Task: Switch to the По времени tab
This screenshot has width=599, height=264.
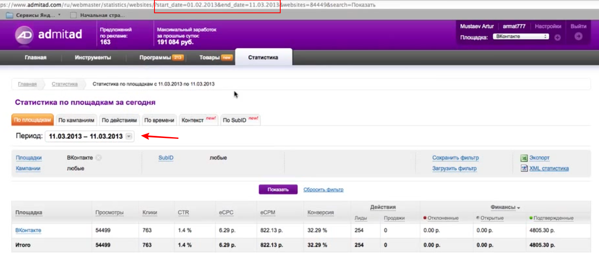Action: (x=159, y=120)
